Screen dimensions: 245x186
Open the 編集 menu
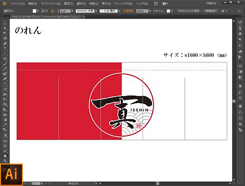tap(33, 3)
